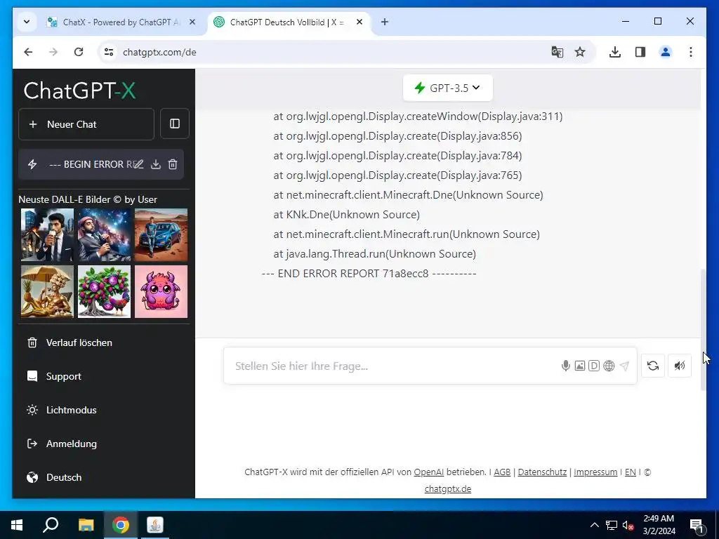Switch to EN language link in footer
Image resolution: width=719 pixels, height=539 pixels.
point(630,472)
